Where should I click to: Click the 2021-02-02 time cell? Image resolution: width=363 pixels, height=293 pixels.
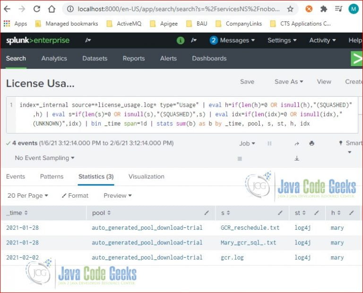click(x=23, y=258)
